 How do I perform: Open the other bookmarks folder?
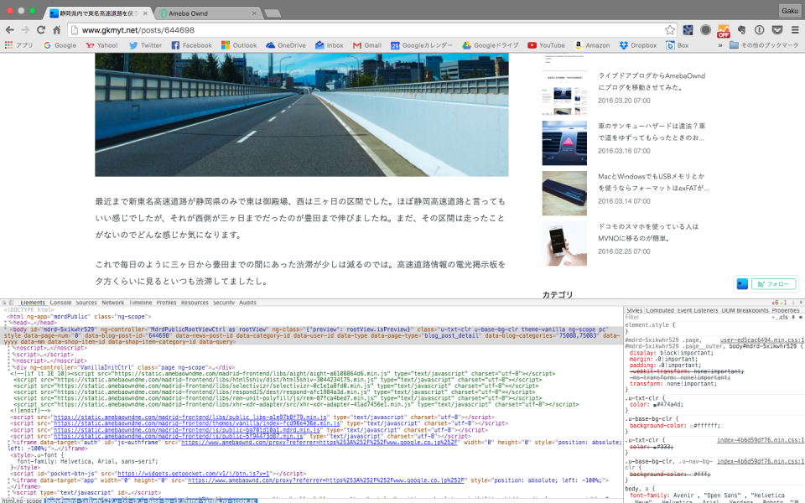pyautogui.click(x=764, y=45)
